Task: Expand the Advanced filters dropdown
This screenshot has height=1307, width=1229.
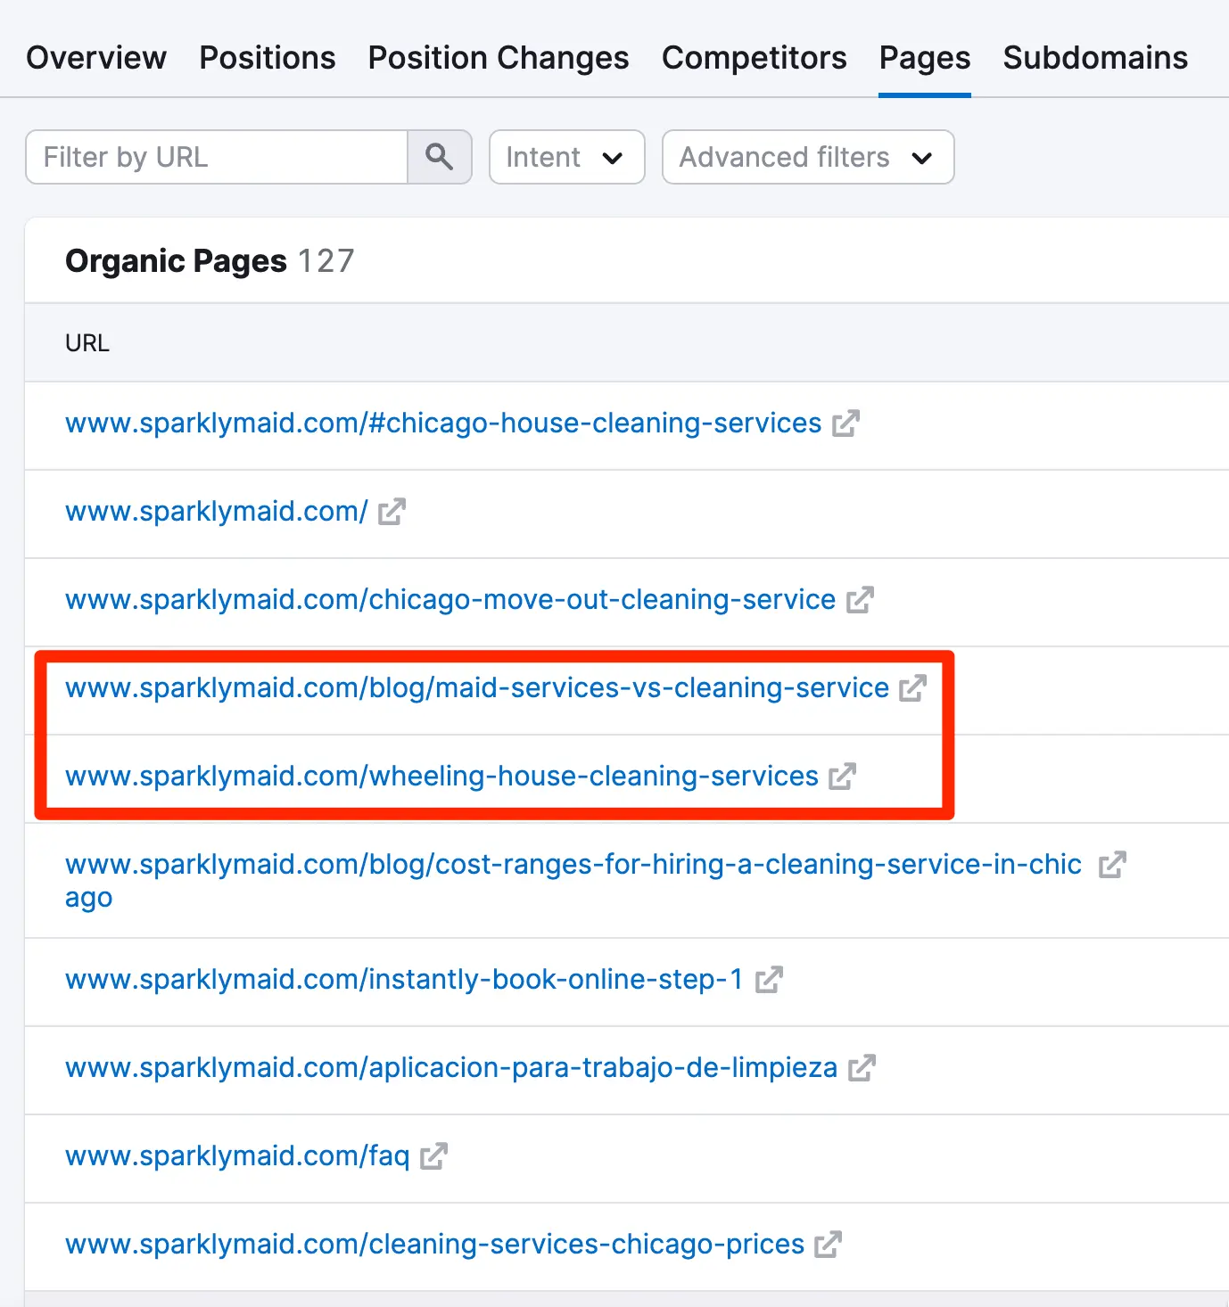Action: pyautogui.click(x=807, y=157)
